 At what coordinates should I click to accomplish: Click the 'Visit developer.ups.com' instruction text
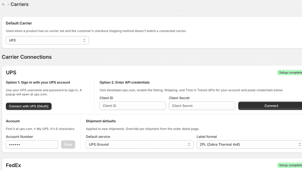(x=191, y=90)
